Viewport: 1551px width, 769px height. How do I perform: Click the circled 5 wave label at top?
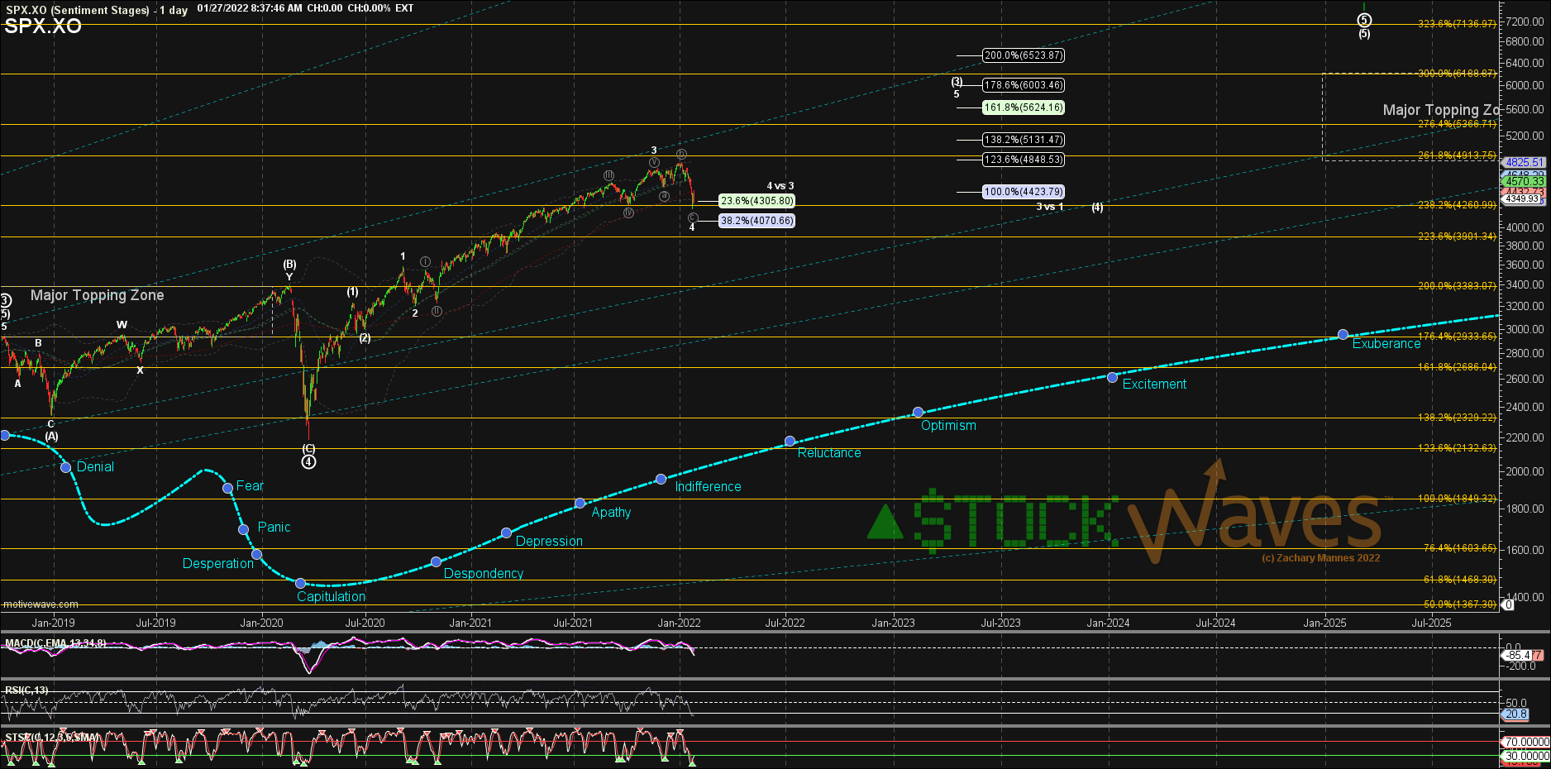(x=1364, y=20)
